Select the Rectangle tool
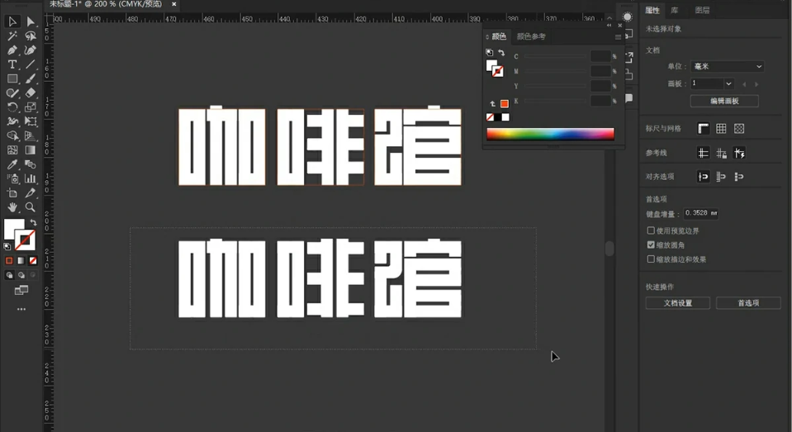This screenshot has width=792, height=432. point(12,78)
